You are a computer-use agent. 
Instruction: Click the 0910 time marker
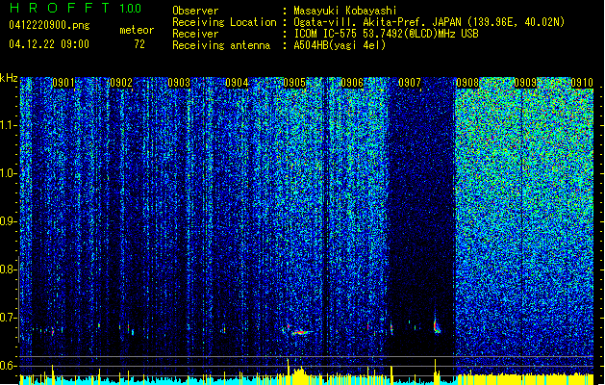pyautogui.click(x=582, y=83)
